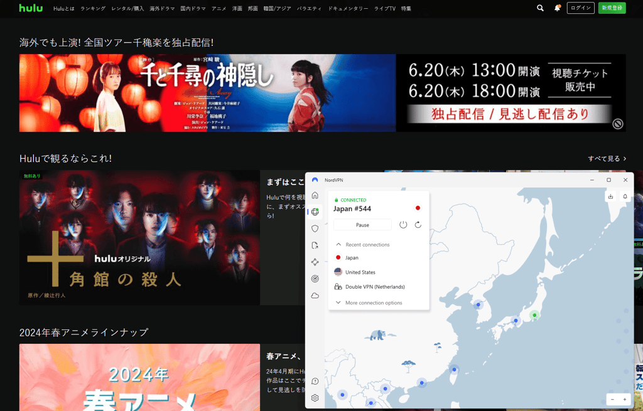Viewport: 643px width, 411px height.
Task: Select the South Korea server marker on the map
Action: pyautogui.click(x=478, y=304)
